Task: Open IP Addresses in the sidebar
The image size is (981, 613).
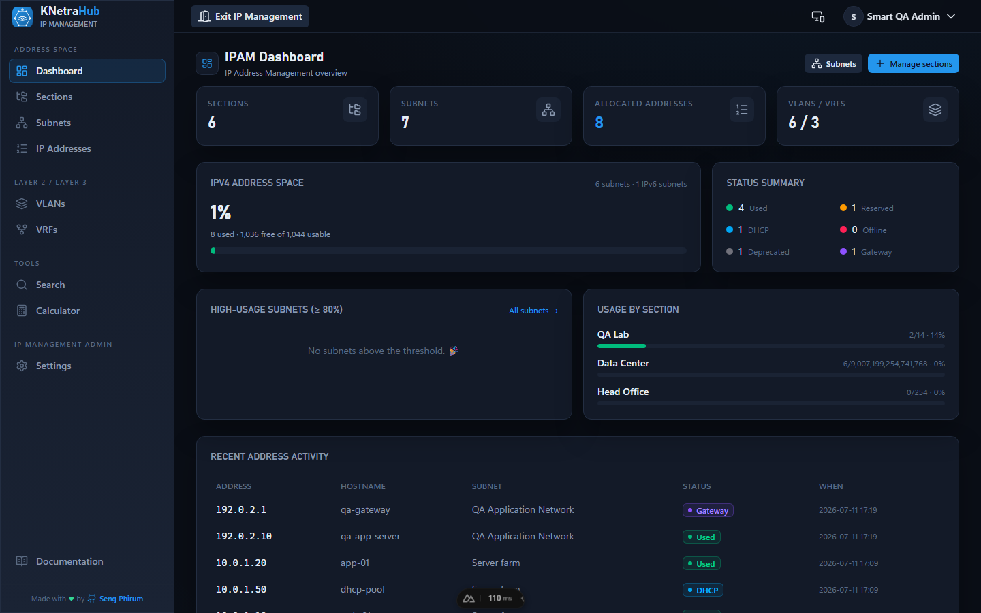Action: tap(87, 148)
